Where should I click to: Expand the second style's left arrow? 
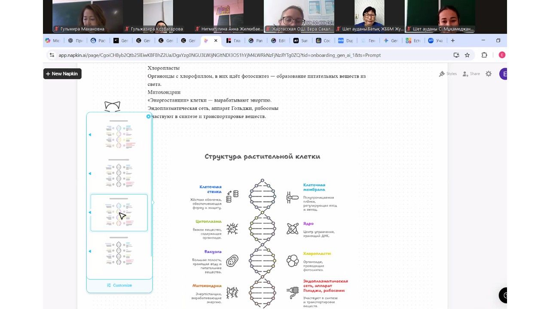[90, 174]
